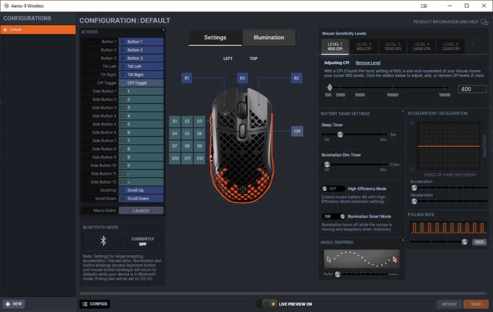
Task: Open Tilt Left action dropdown
Action: tap(141, 66)
